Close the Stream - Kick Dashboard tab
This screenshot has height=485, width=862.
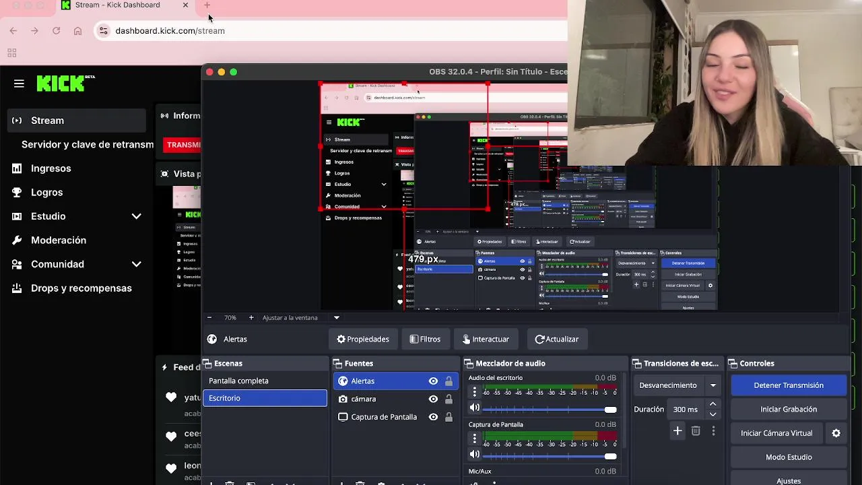pyautogui.click(x=185, y=5)
